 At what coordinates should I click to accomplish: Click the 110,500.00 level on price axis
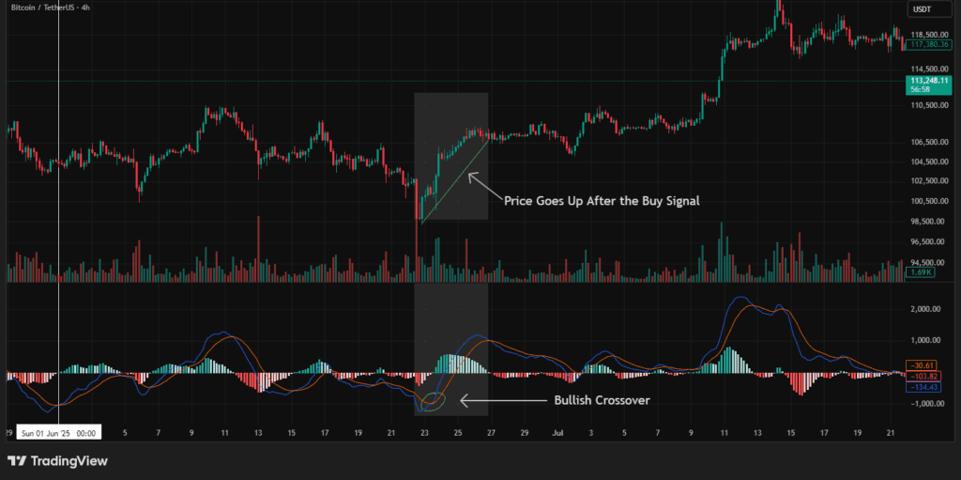click(x=925, y=106)
